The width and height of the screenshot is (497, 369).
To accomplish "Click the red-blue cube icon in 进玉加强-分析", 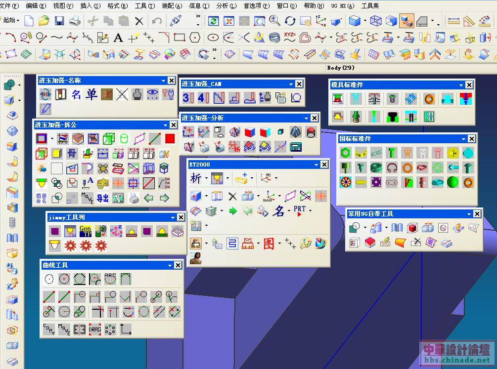I will coord(250,132).
